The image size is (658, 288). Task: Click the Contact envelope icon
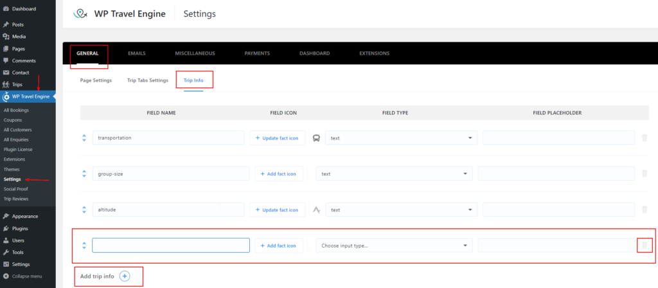6,73
